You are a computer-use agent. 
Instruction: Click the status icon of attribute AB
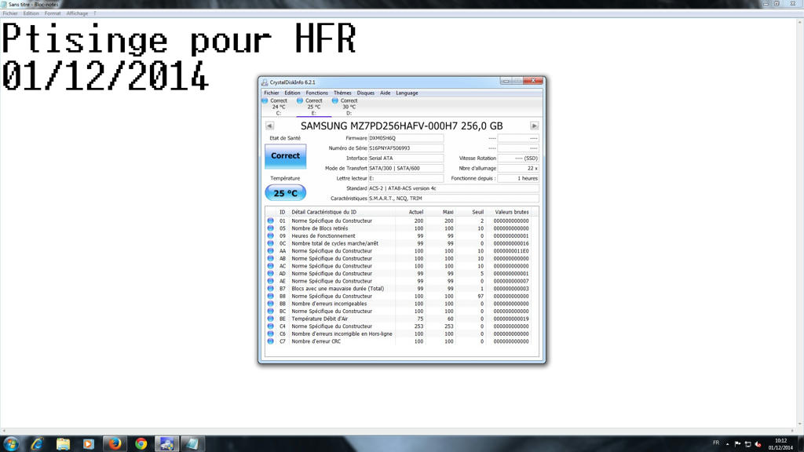click(271, 258)
